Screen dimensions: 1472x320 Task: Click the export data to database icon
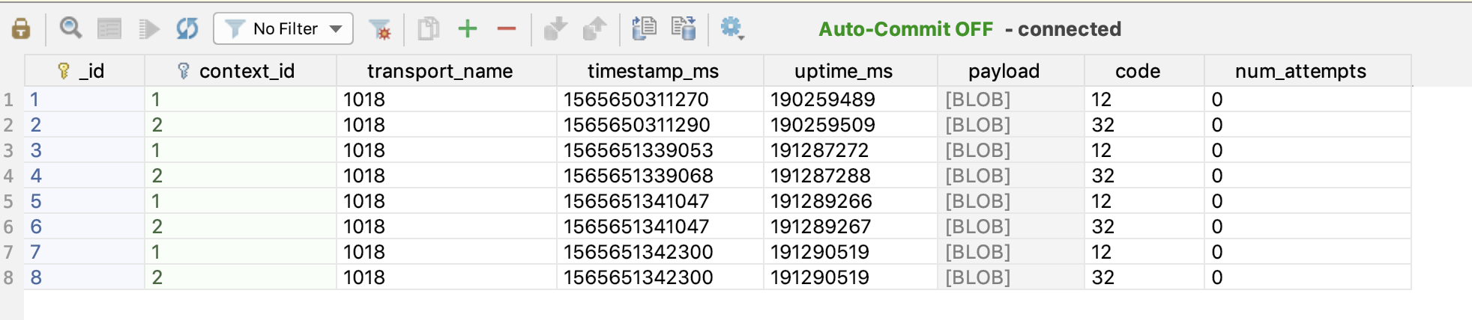(684, 28)
